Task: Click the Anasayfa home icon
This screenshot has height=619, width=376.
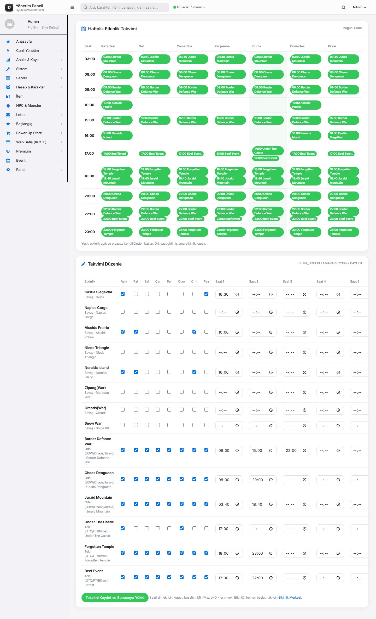Action: pyautogui.click(x=8, y=42)
